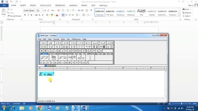The width and height of the screenshot is (198, 111).
Task: Open the relational symbols palette in MathType
Action: (44, 43)
